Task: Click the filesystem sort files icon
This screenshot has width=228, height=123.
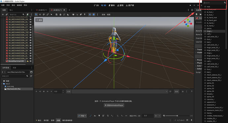Action: click(31, 76)
